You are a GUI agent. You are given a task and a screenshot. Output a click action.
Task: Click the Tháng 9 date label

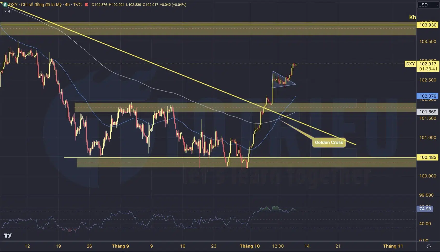click(120, 246)
